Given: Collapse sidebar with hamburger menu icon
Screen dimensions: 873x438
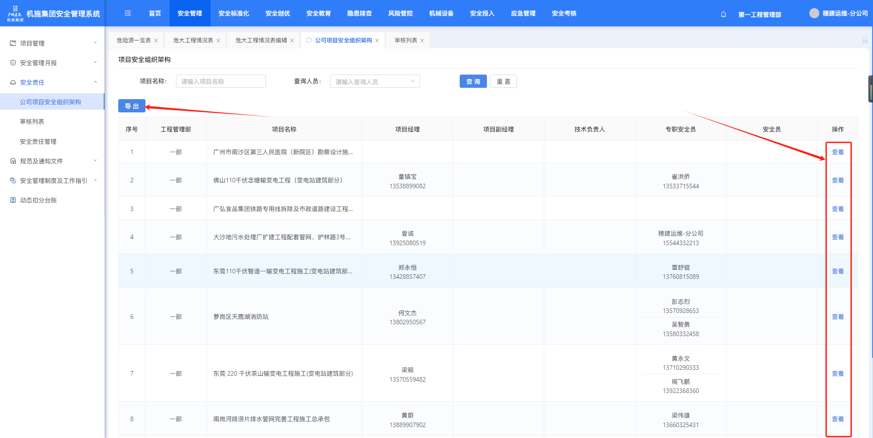Looking at the screenshot, I should point(128,14).
